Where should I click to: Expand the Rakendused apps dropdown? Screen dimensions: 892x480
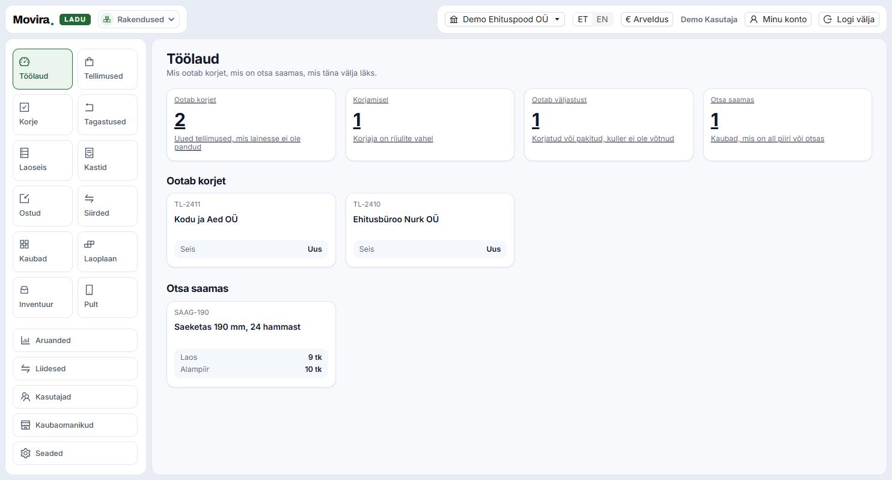click(x=139, y=19)
